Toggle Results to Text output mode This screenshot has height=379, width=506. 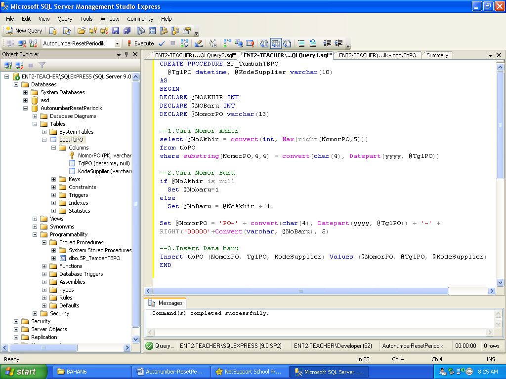[264, 43]
